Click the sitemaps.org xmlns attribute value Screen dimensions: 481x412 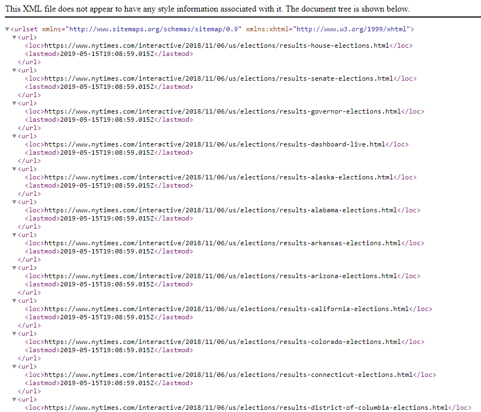(154, 29)
